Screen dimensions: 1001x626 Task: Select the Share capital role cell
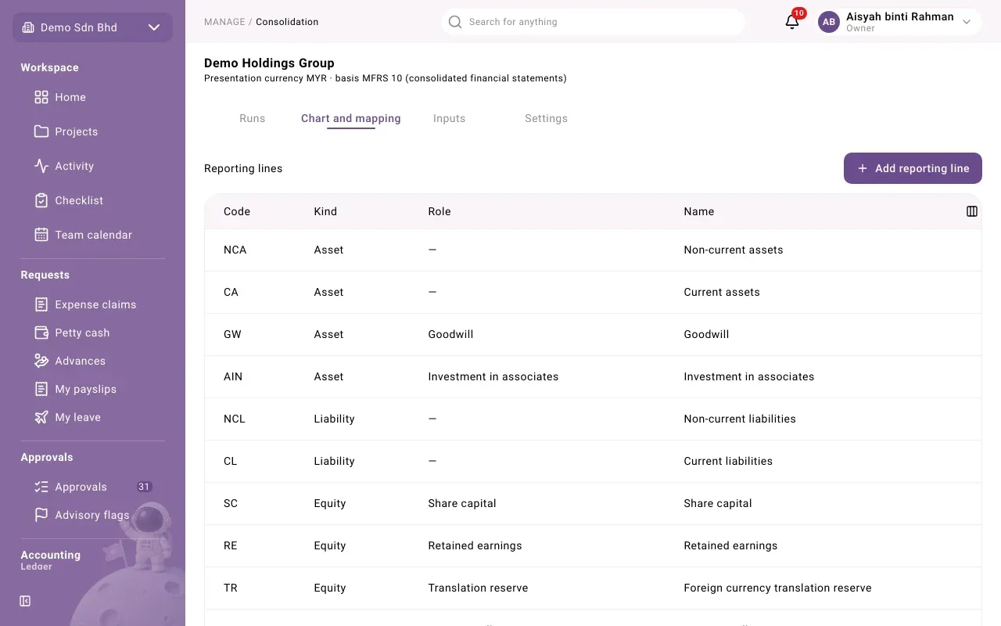pos(462,503)
